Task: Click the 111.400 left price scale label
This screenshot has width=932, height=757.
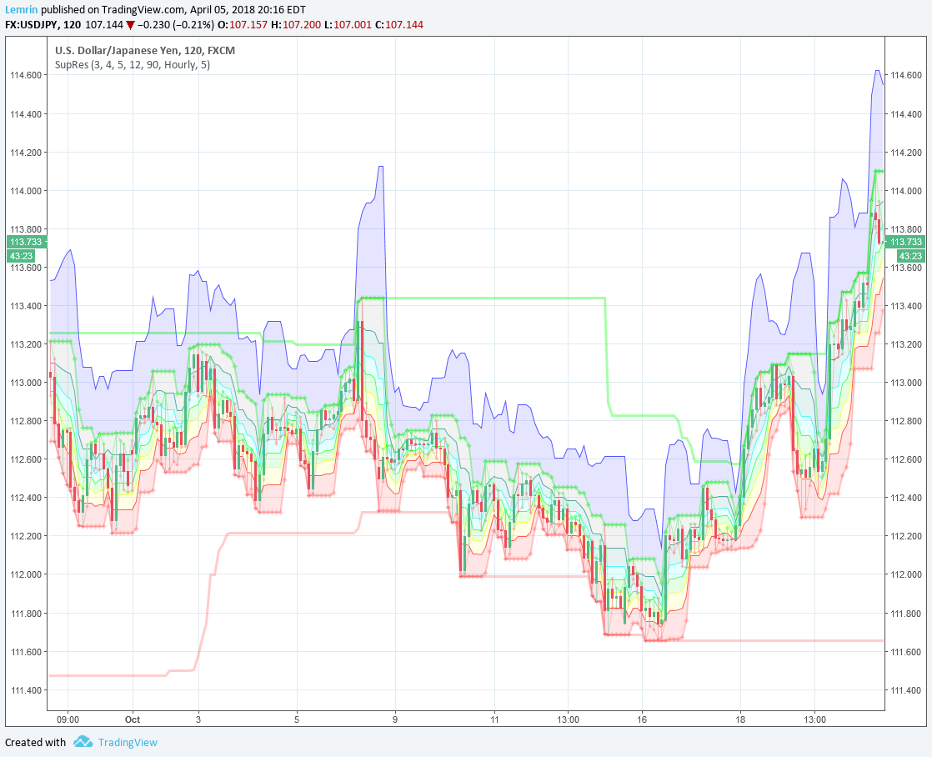Action: click(x=26, y=690)
